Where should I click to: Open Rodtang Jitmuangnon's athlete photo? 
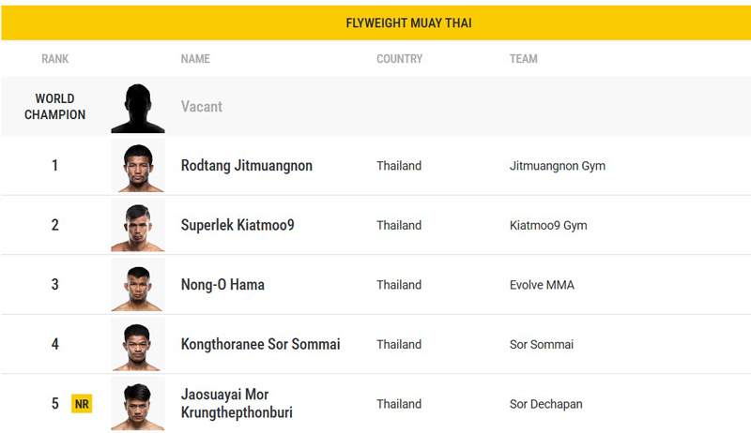[x=138, y=165]
